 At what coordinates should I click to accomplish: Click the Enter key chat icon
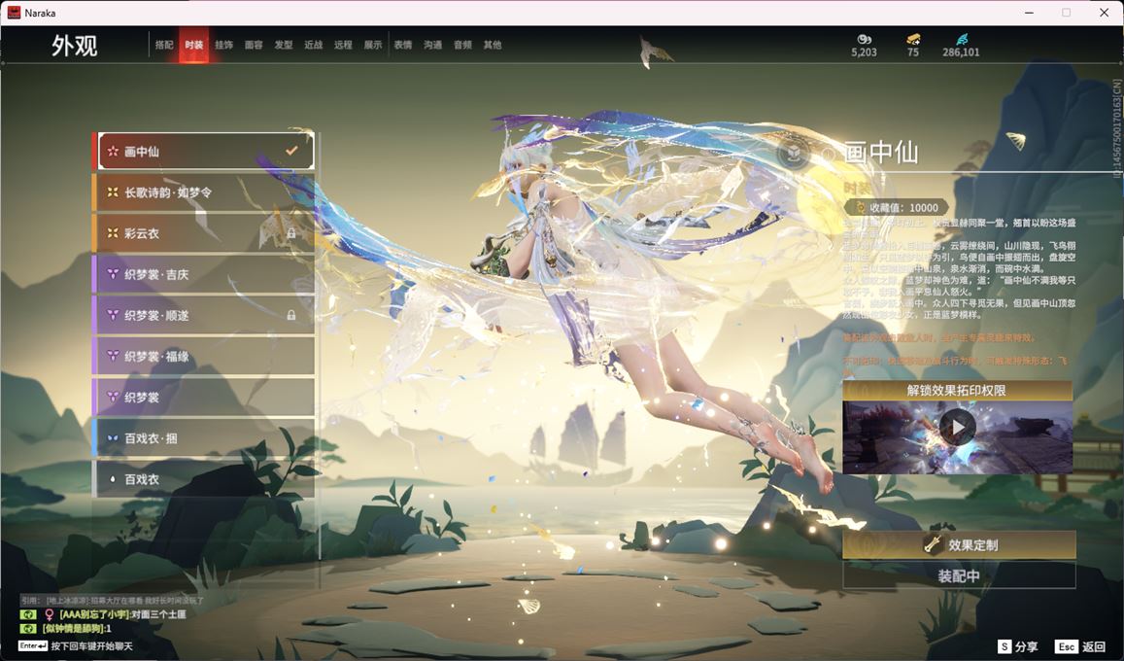click(x=33, y=646)
